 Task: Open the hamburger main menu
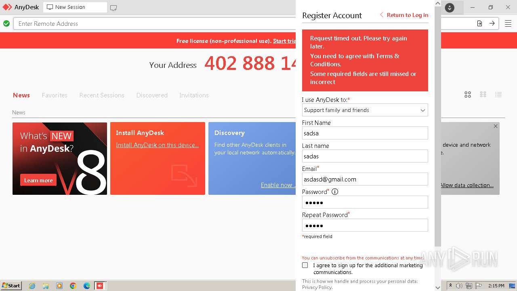508,23
